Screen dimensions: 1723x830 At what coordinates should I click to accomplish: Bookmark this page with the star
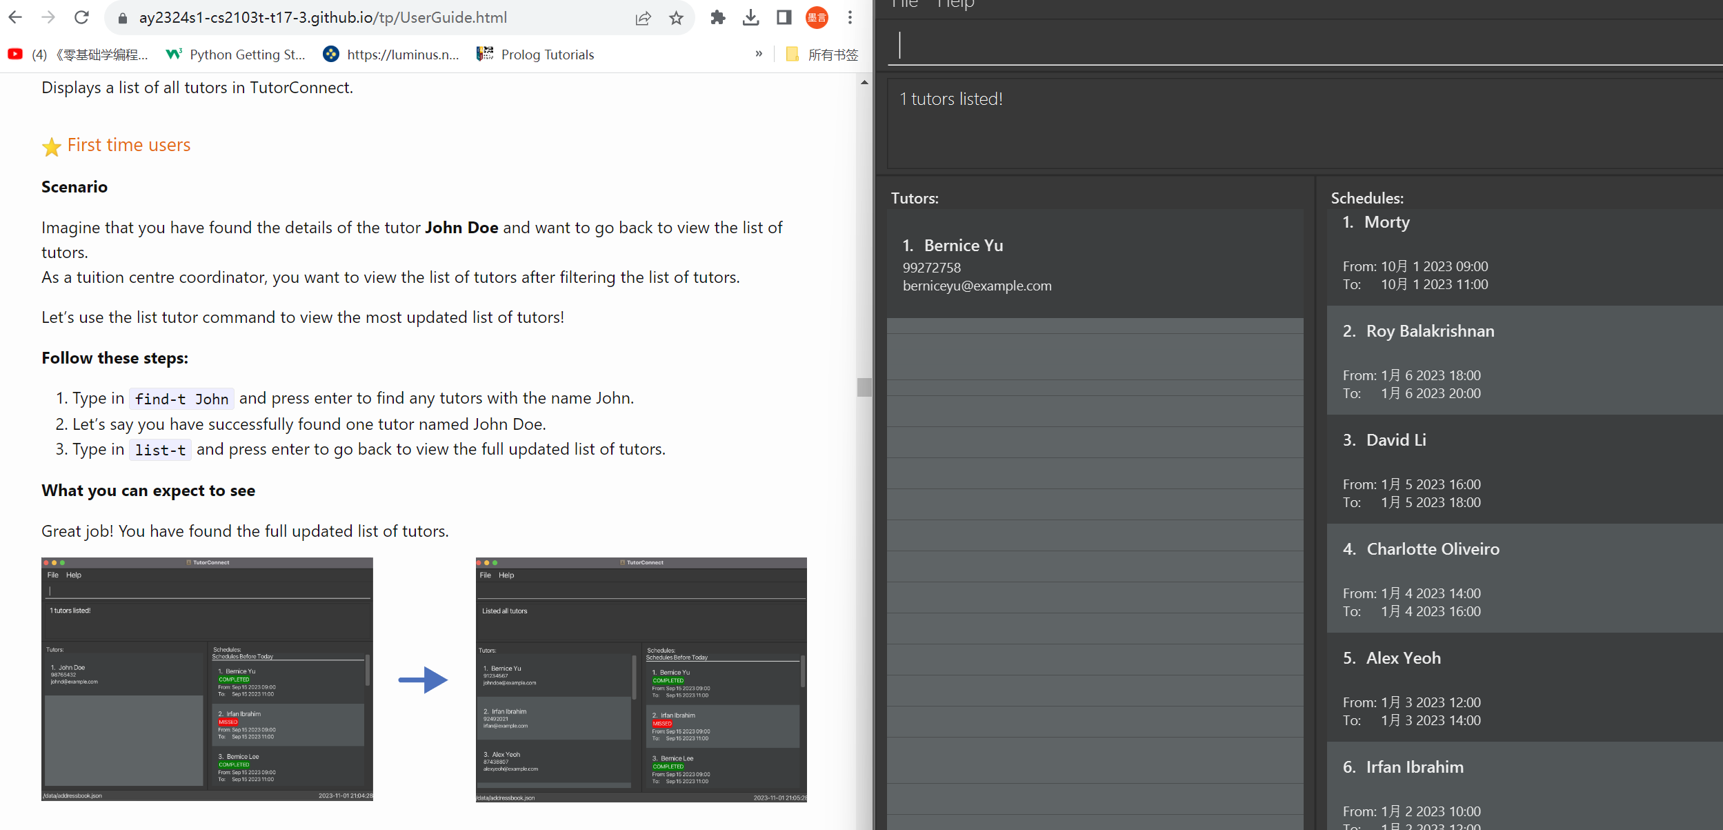click(676, 18)
